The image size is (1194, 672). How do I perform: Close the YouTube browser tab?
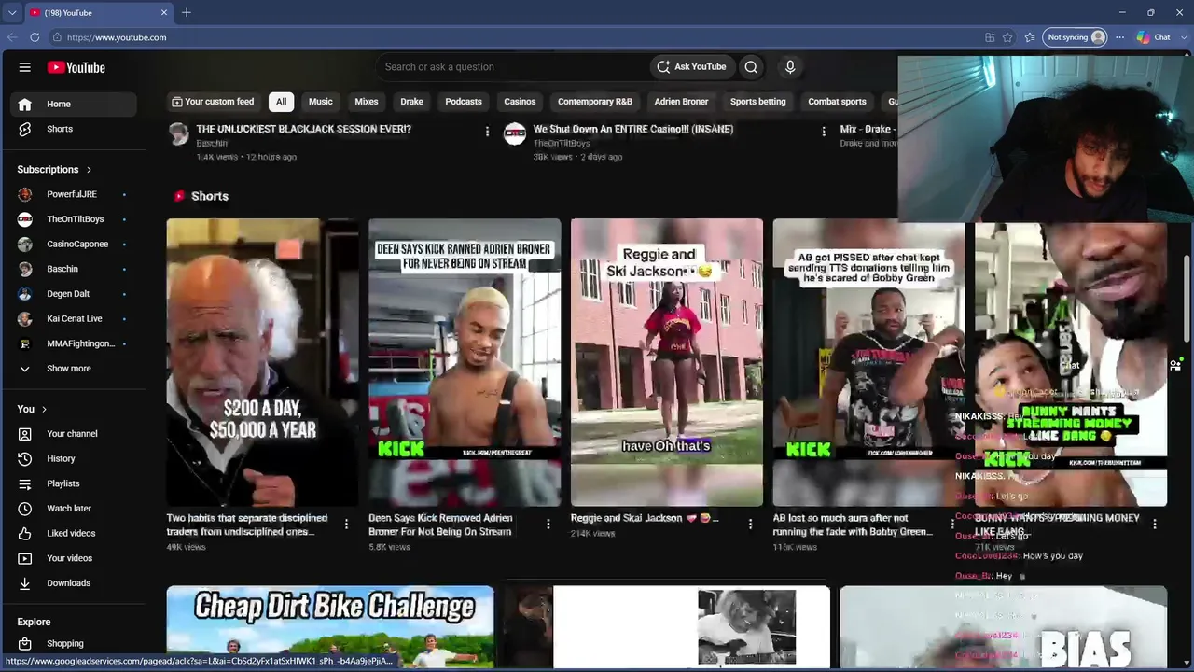click(x=164, y=12)
